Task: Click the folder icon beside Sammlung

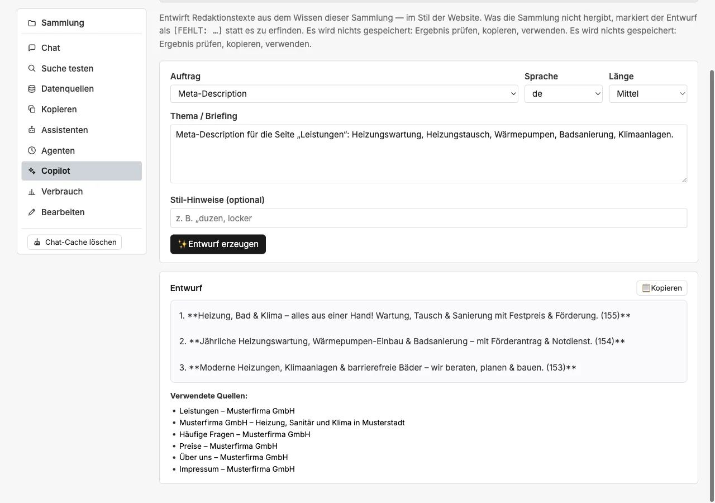Action: click(x=32, y=23)
